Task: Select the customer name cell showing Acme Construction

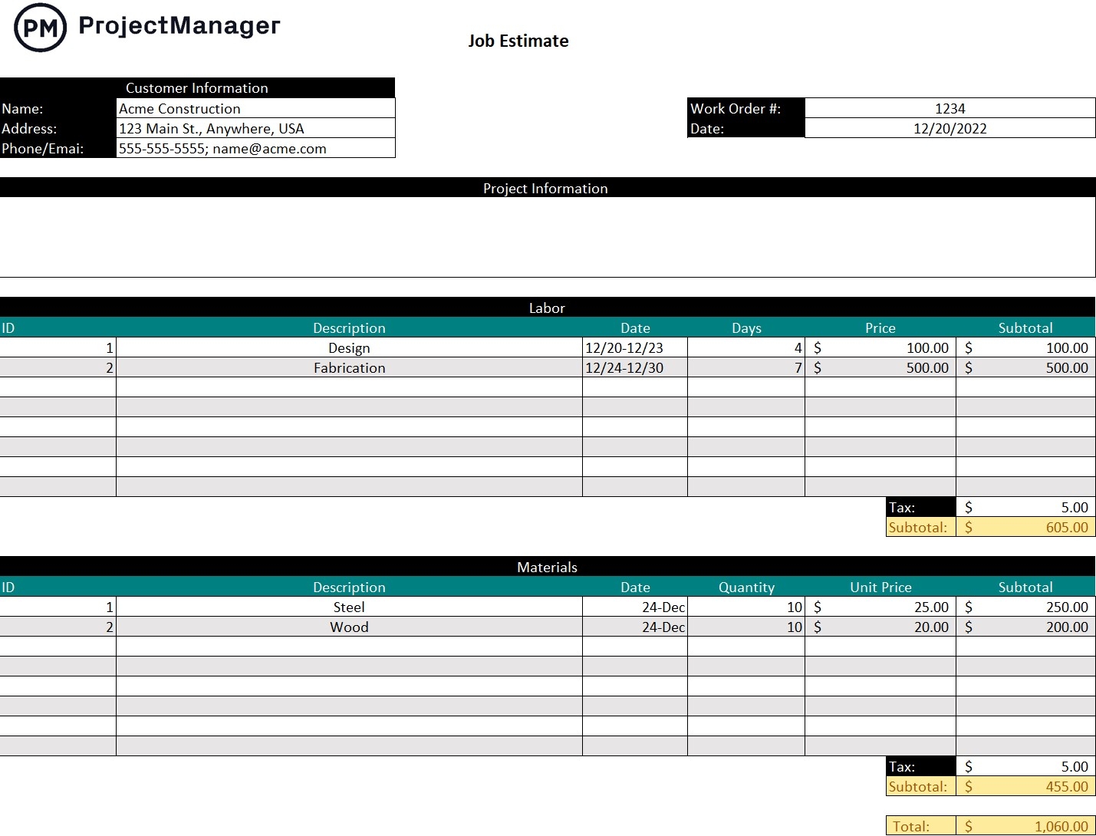Action: pos(255,108)
